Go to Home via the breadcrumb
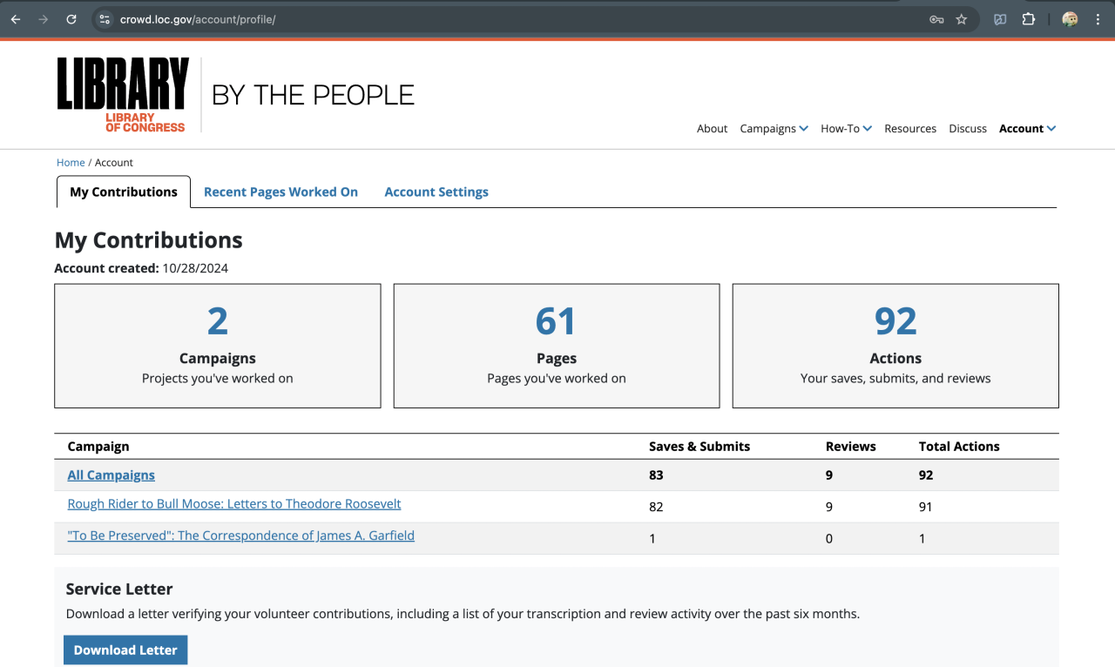The image size is (1115, 667). (71, 163)
